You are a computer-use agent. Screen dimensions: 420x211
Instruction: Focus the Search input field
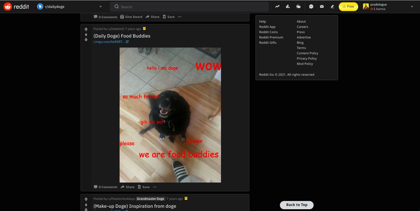[x=189, y=7]
